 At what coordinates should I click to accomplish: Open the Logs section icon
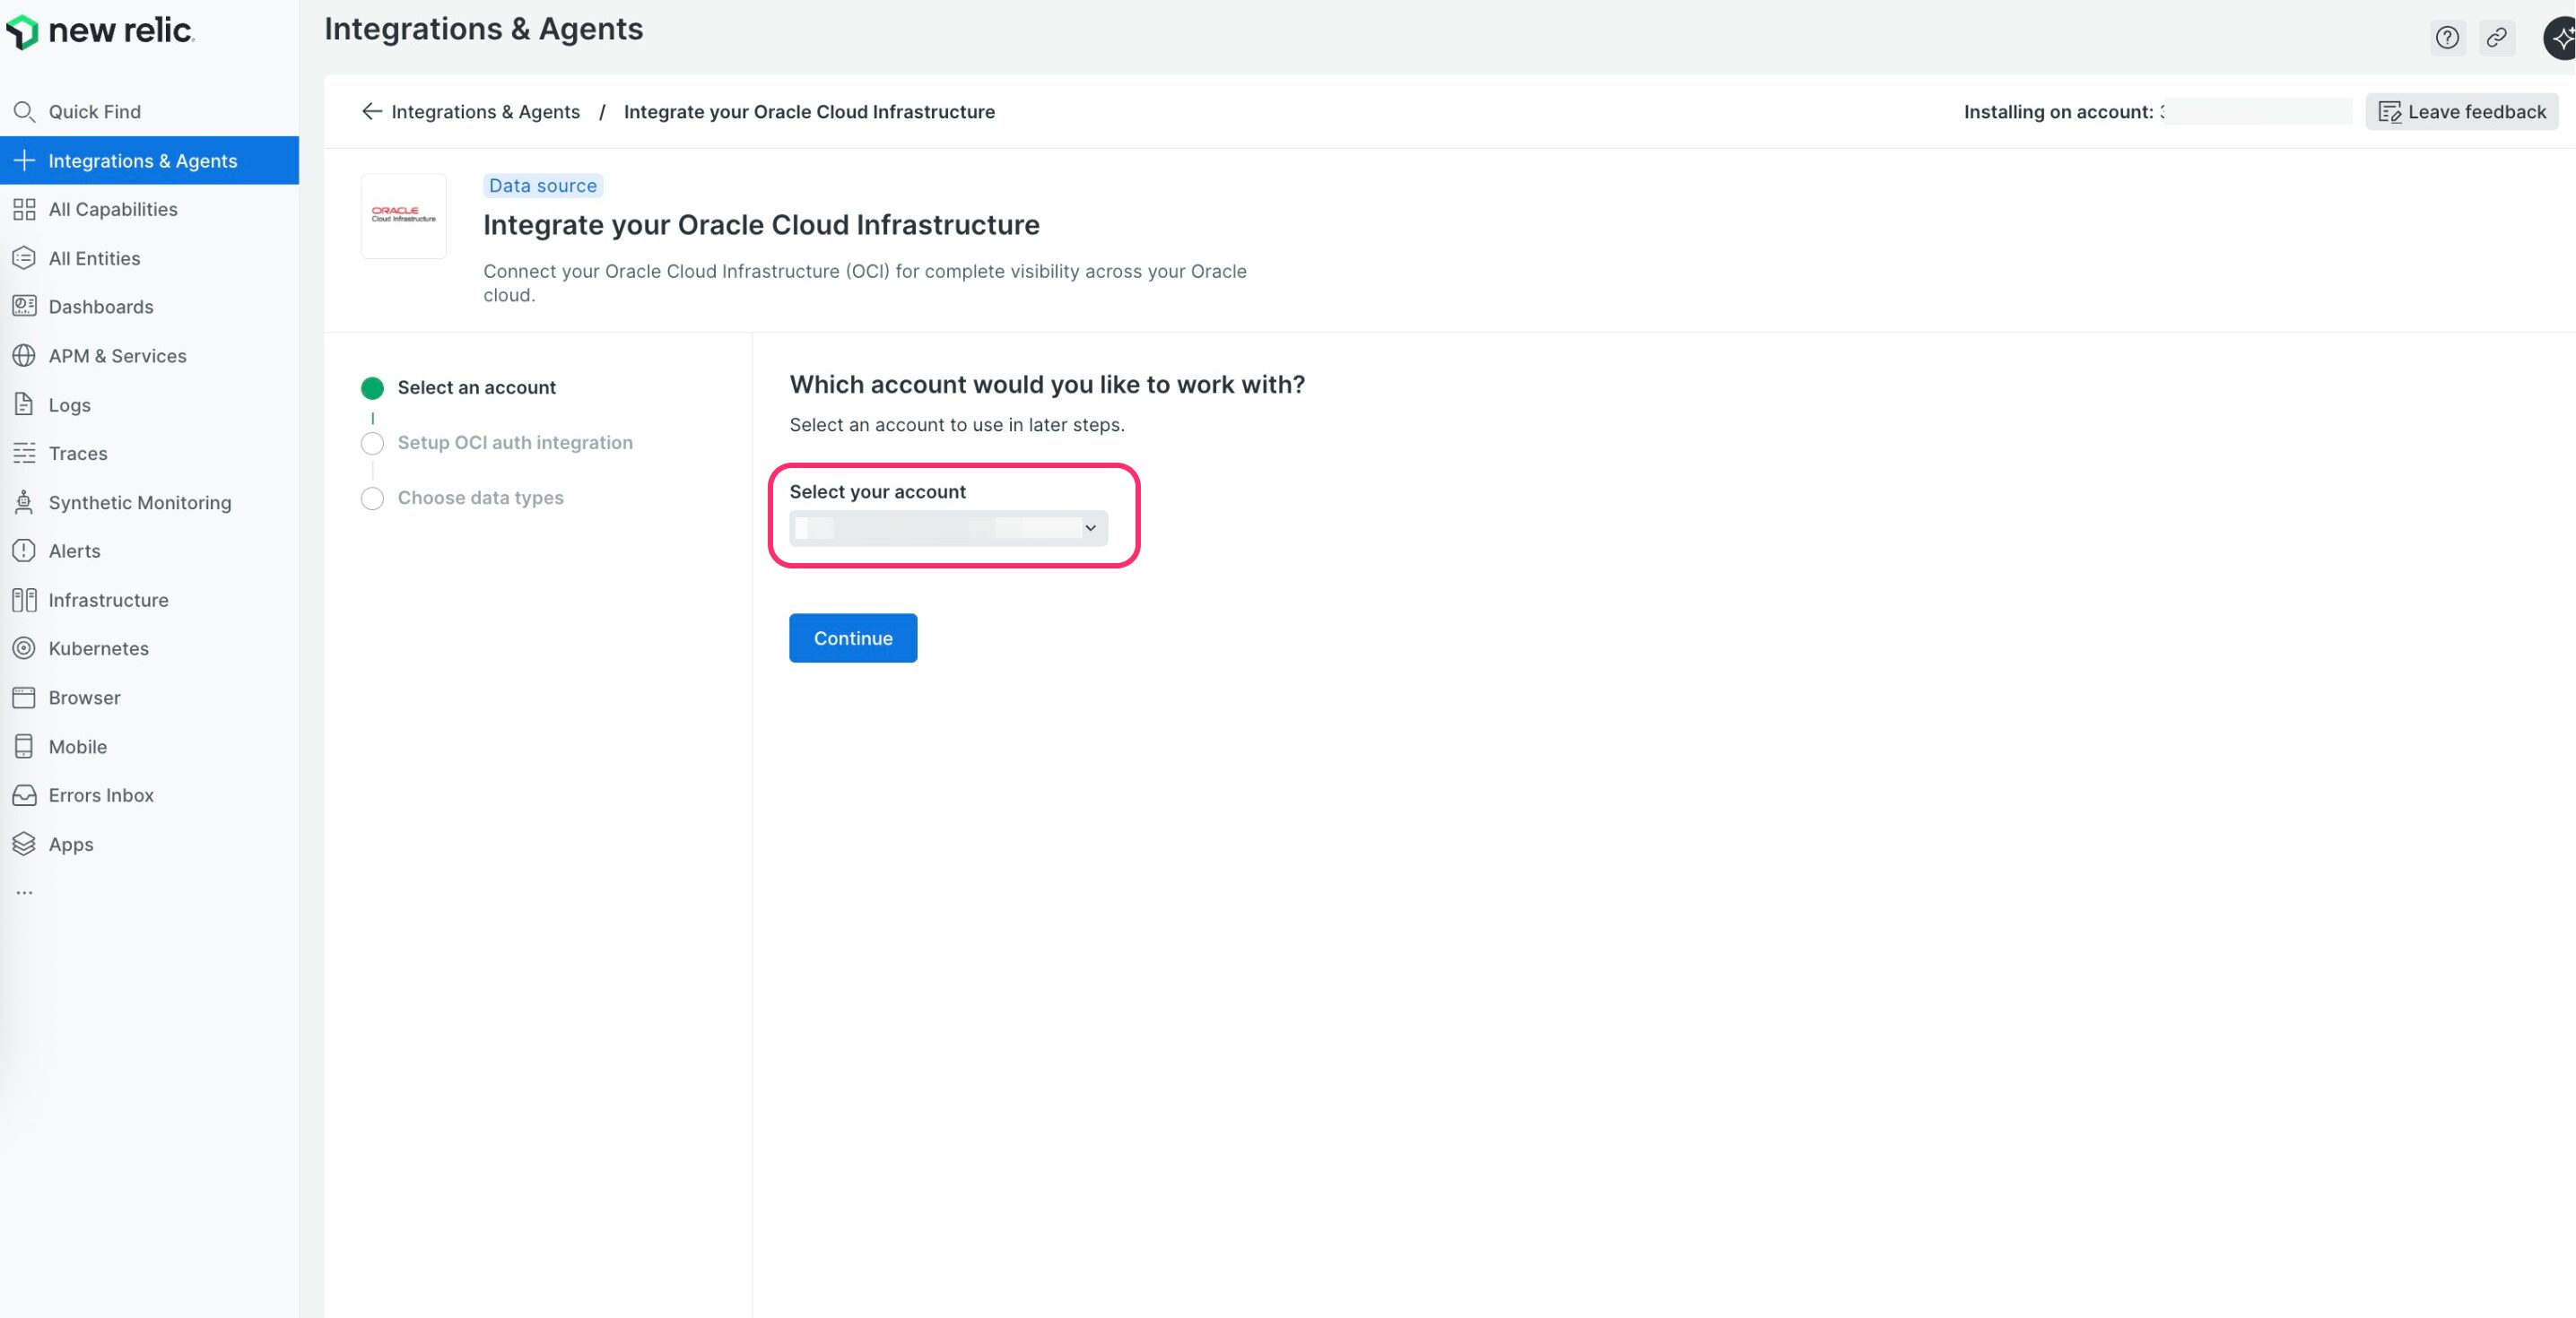pyautogui.click(x=25, y=404)
